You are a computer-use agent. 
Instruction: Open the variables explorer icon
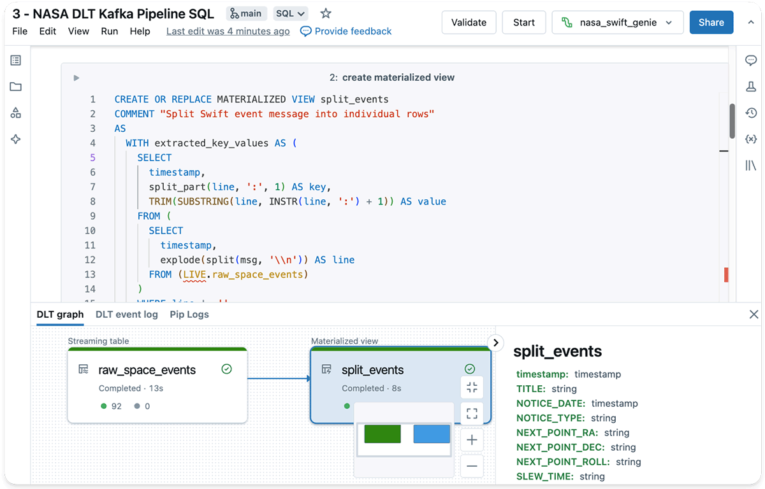(x=751, y=139)
